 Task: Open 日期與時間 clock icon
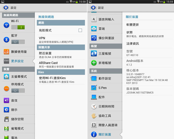coord(94,106)
